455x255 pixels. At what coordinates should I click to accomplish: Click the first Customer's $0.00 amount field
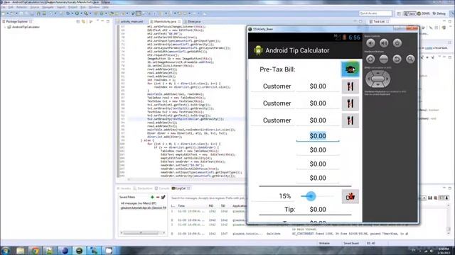click(318, 86)
